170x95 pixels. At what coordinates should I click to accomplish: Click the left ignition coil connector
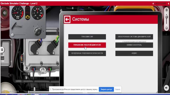(36, 47)
